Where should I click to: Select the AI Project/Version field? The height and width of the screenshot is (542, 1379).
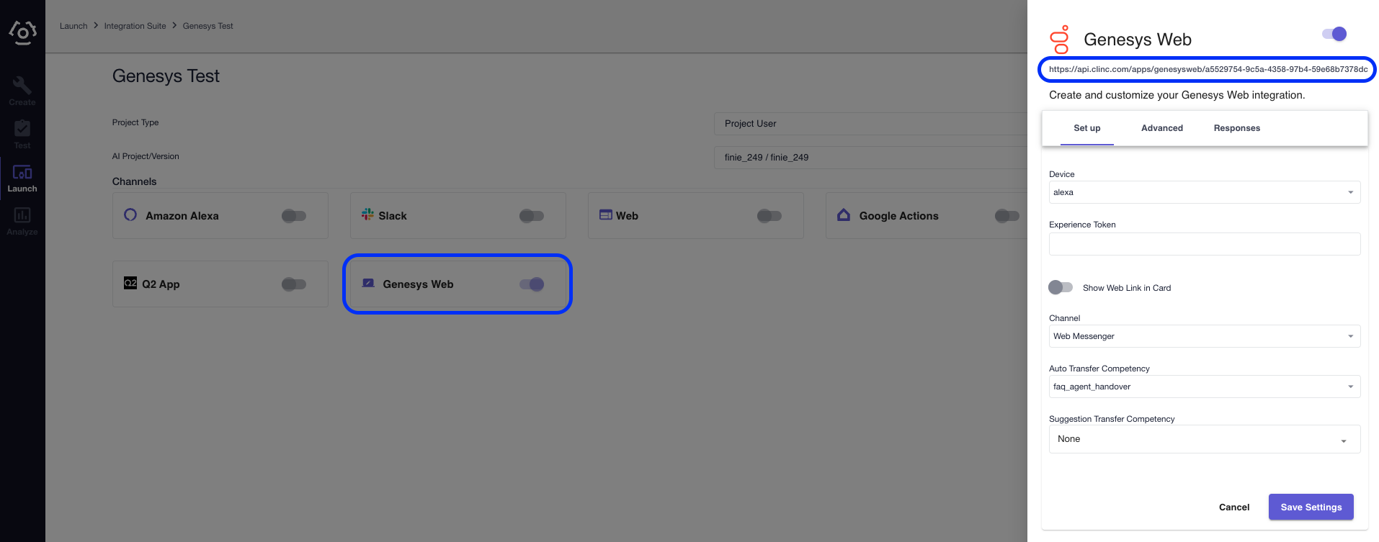(870, 158)
